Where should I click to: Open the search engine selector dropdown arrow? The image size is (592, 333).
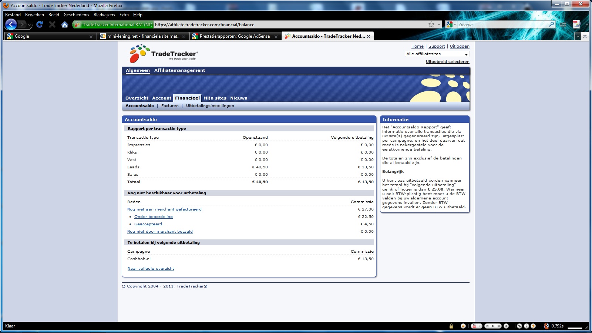pos(455,25)
